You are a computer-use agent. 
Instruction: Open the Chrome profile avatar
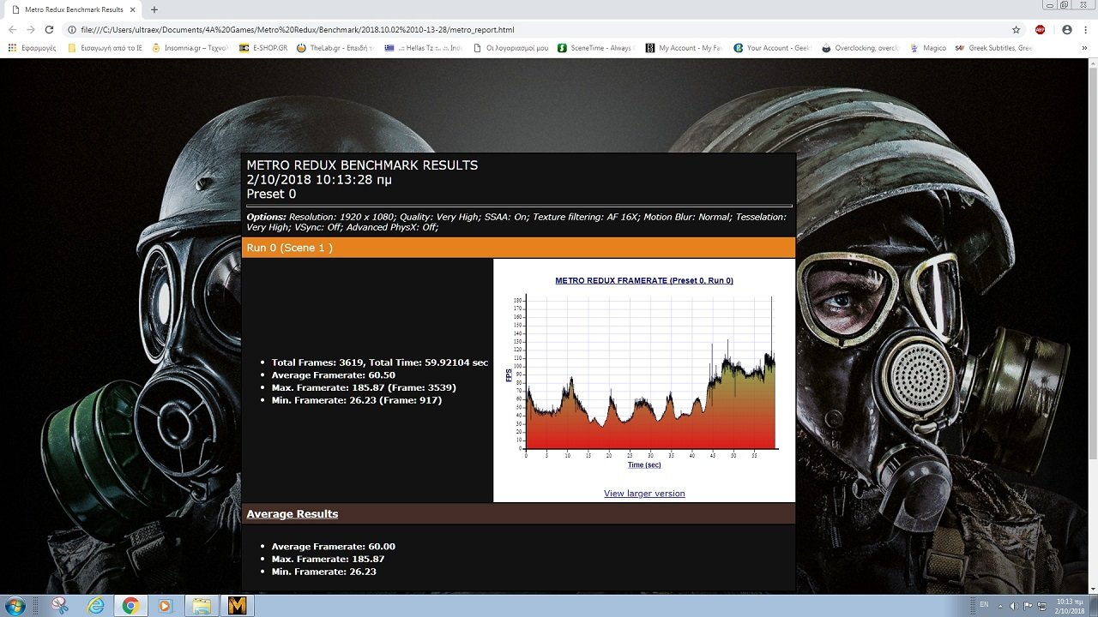[x=1067, y=29]
